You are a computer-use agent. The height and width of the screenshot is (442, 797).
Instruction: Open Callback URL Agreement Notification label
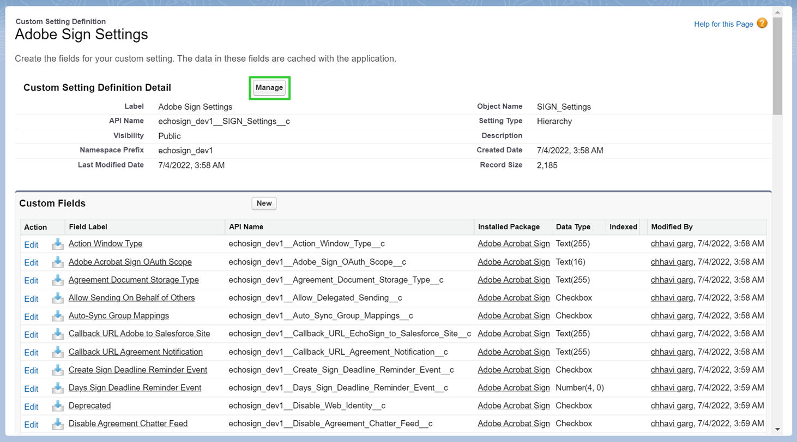pos(136,351)
